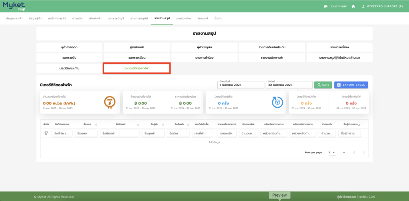Open the ผู้ค้าย้ายเข้า report
The height and width of the screenshot is (201, 409).
pyautogui.click(x=137, y=47)
